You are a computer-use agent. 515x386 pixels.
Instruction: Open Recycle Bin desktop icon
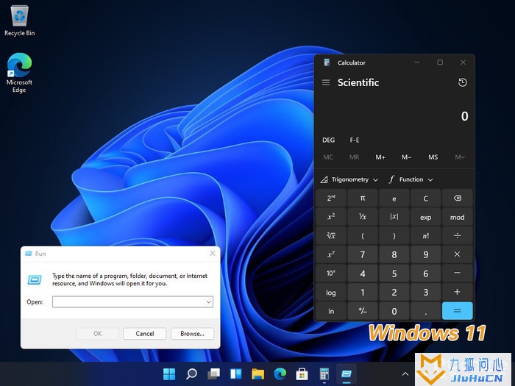click(19, 21)
